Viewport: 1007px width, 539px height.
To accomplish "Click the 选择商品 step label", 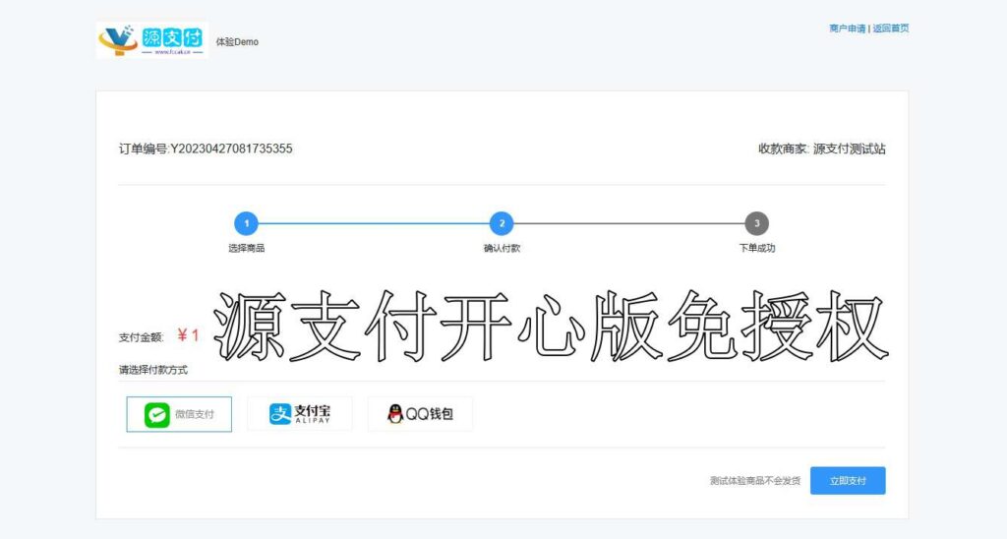I will (x=247, y=248).
